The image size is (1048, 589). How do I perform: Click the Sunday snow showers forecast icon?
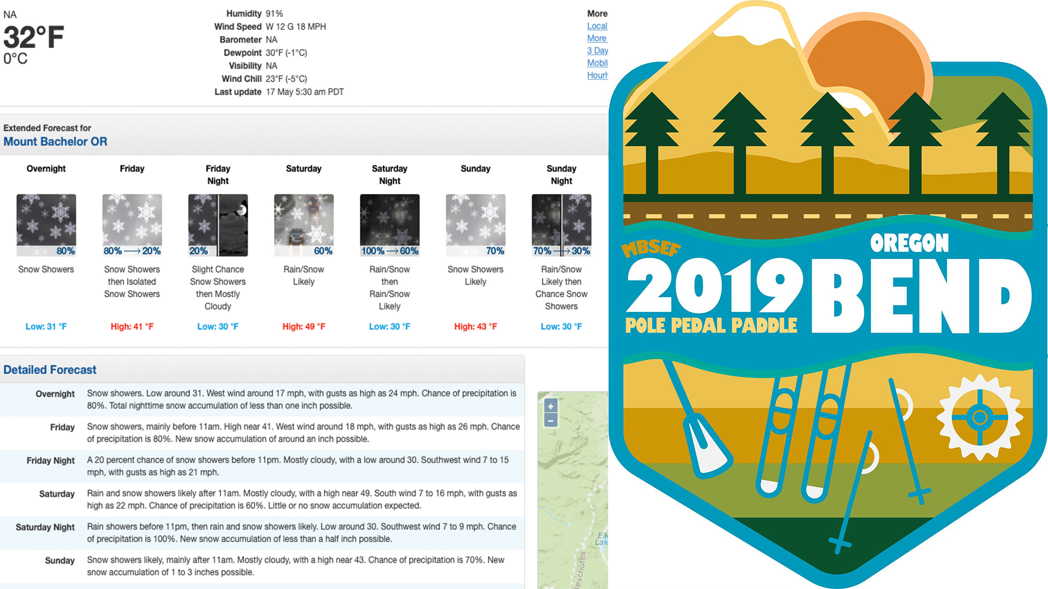coord(475,225)
